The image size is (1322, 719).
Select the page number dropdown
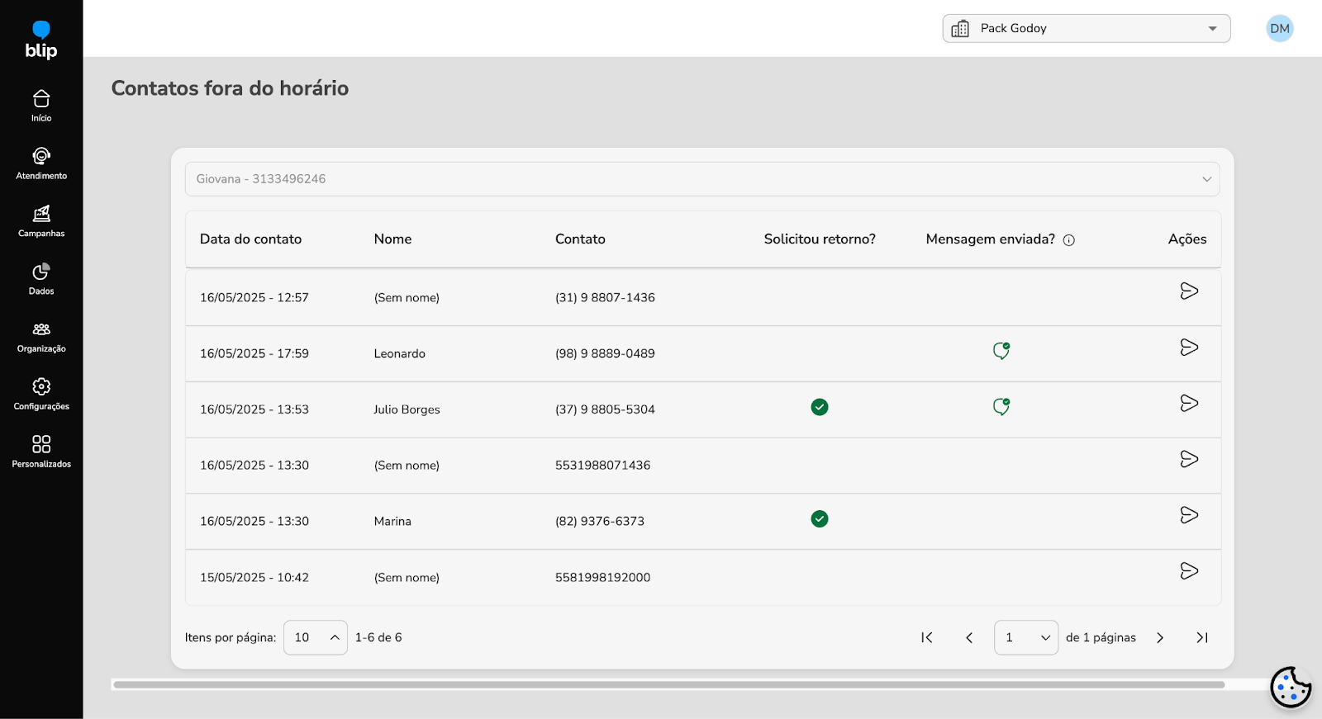pyautogui.click(x=1025, y=638)
